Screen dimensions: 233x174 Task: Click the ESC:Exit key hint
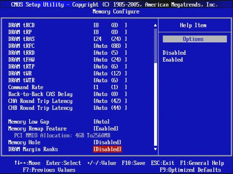163,163
